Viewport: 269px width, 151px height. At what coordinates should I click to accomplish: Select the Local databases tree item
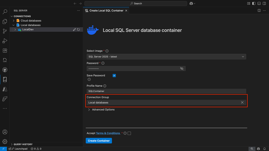coord(30,25)
